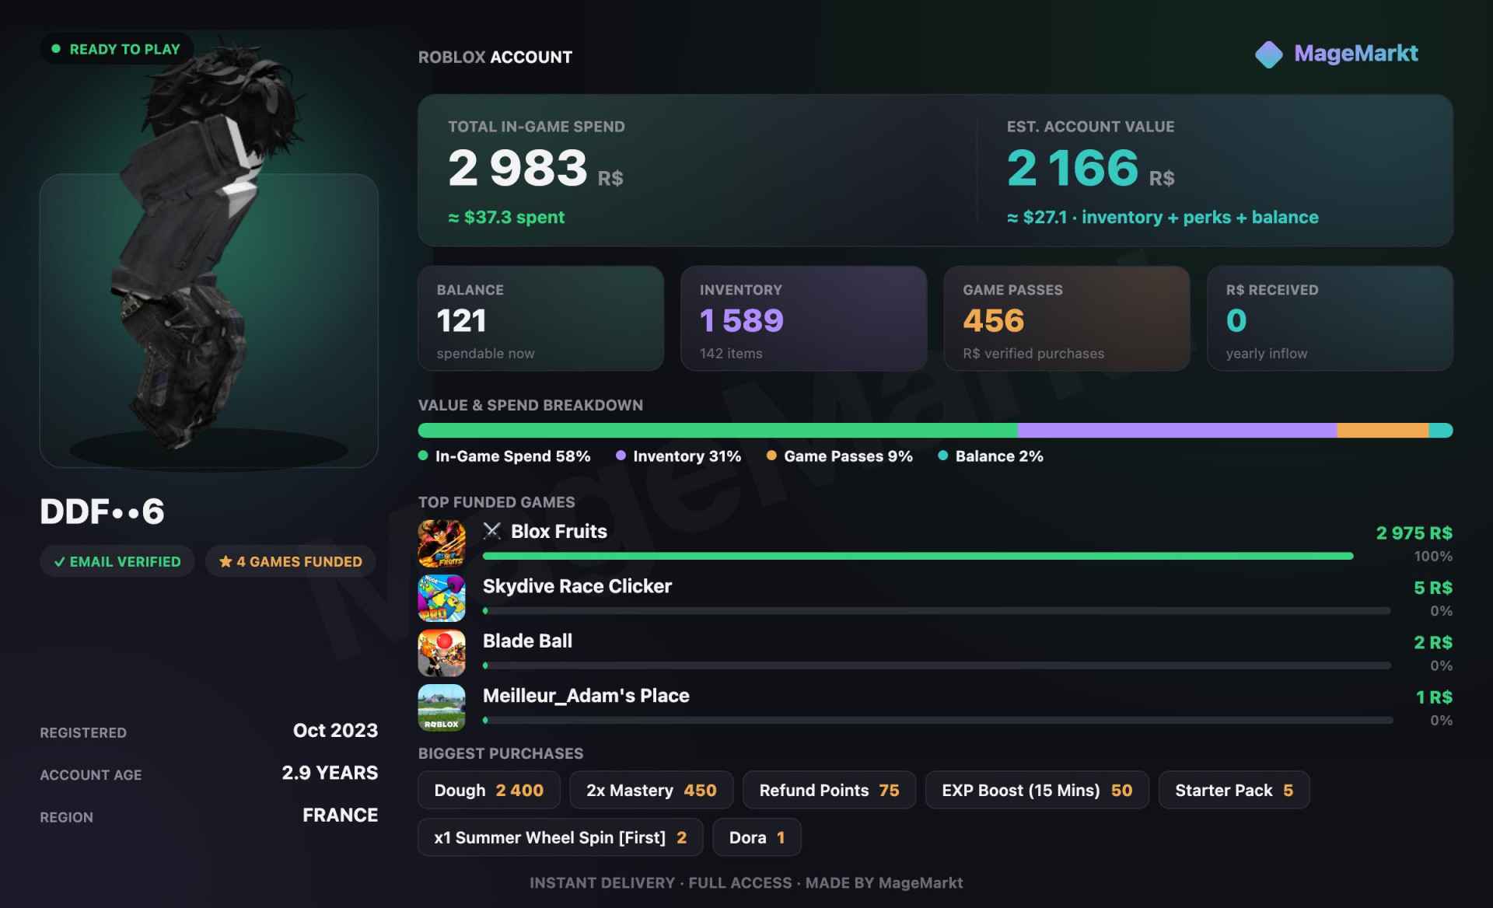Open the Blox Fruits game thumbnail
The height and width of the screenshot is (908, 1493).
(x=442, y=543)
